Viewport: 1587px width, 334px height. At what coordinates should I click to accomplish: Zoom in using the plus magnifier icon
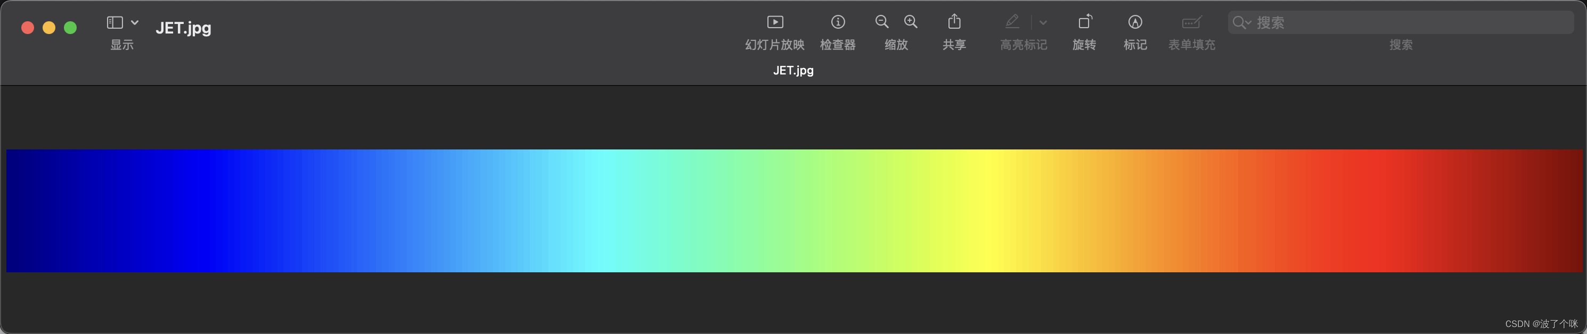pyautogui.click(x=911, y=21)
